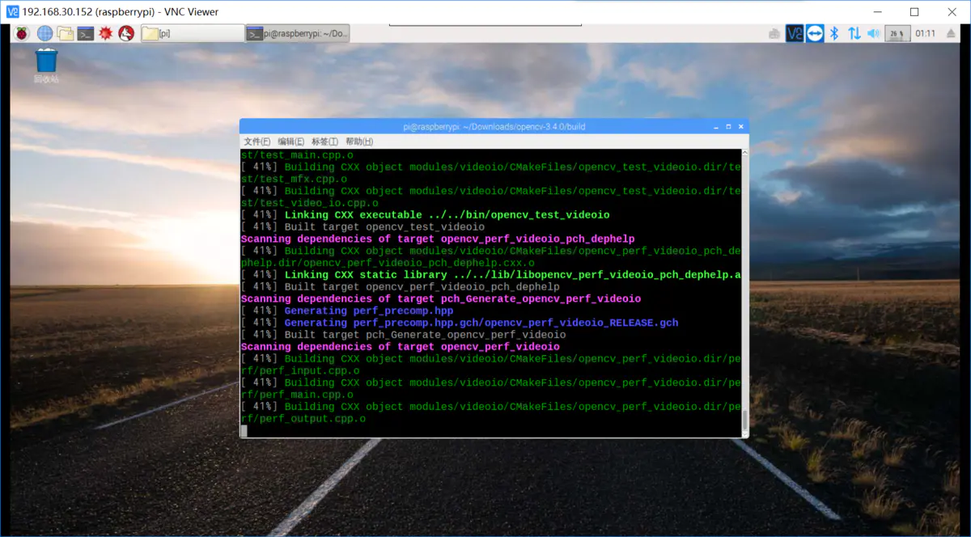Screen dimensions: 971x537
Task: Click 'Scanning dependencies of target opencv_perf_videoio' line
Action: (x=400, y=346)
